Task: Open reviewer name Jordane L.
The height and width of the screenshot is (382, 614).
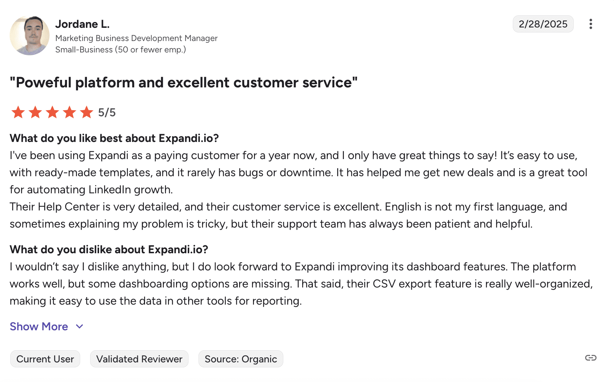Action: (82, 24)
